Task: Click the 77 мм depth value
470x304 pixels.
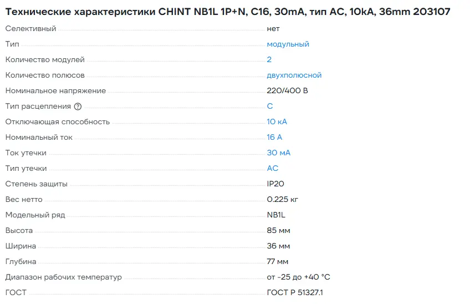Action: [278, 261]
